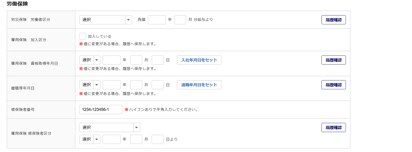Click 履歴確認 in the 労災保険 労働者区分 row
Image resolution: width=412 pixels, height=152 pixels.
[x=333, y=20]
